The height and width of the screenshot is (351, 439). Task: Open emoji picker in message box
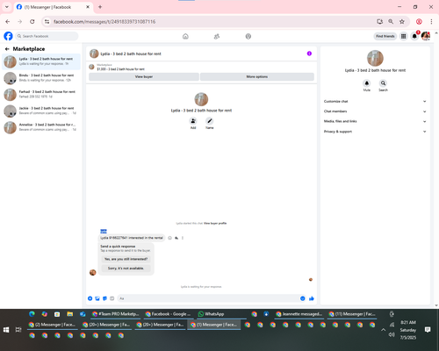pyautogui.click(x=303, y=298)
